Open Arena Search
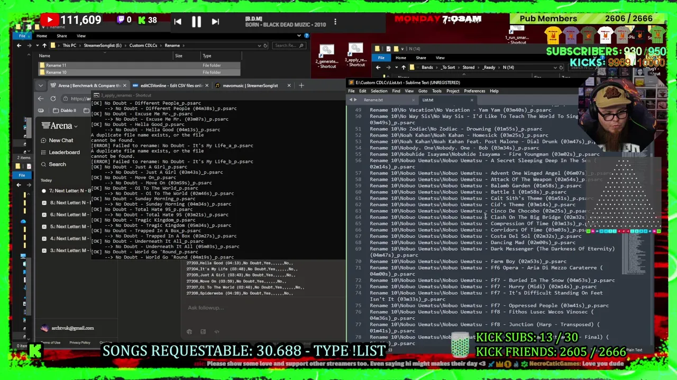This screenshot has width=677, height=380. (53, 165)
